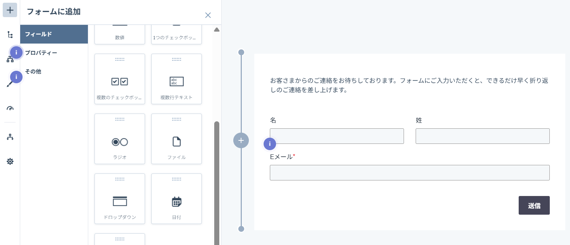The image size is (570, 245).
Task: Open the settings gear icon in sidebar
Action: click(x=10, y=161)
